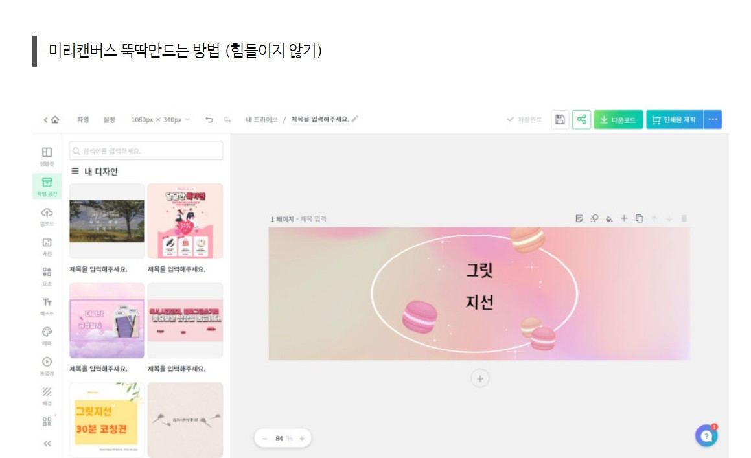Click the share icon button in top bar
Image resolution: width=751 pixels, height=458 pixels.
(581, 119)
